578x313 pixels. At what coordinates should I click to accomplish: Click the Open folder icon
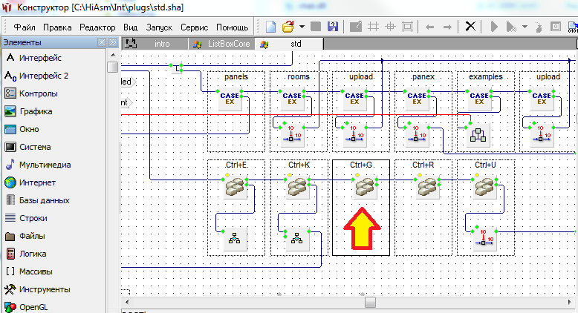click(288, 27)
